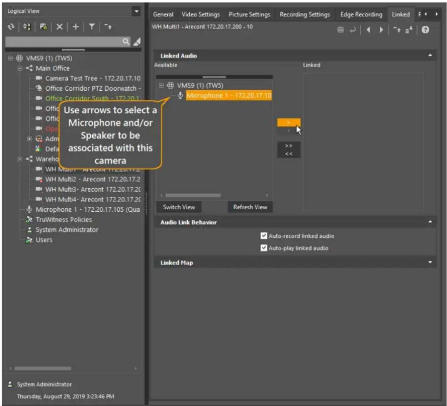Click the Available list horizontal scrollbar
Image resolution: width=447 pixels, height=406 pixels.
(x=193, y=195)
